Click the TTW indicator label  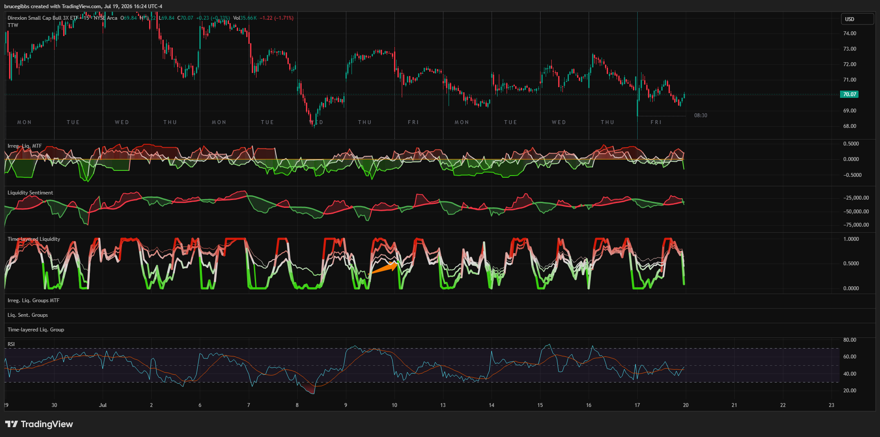tap(13, 25)
